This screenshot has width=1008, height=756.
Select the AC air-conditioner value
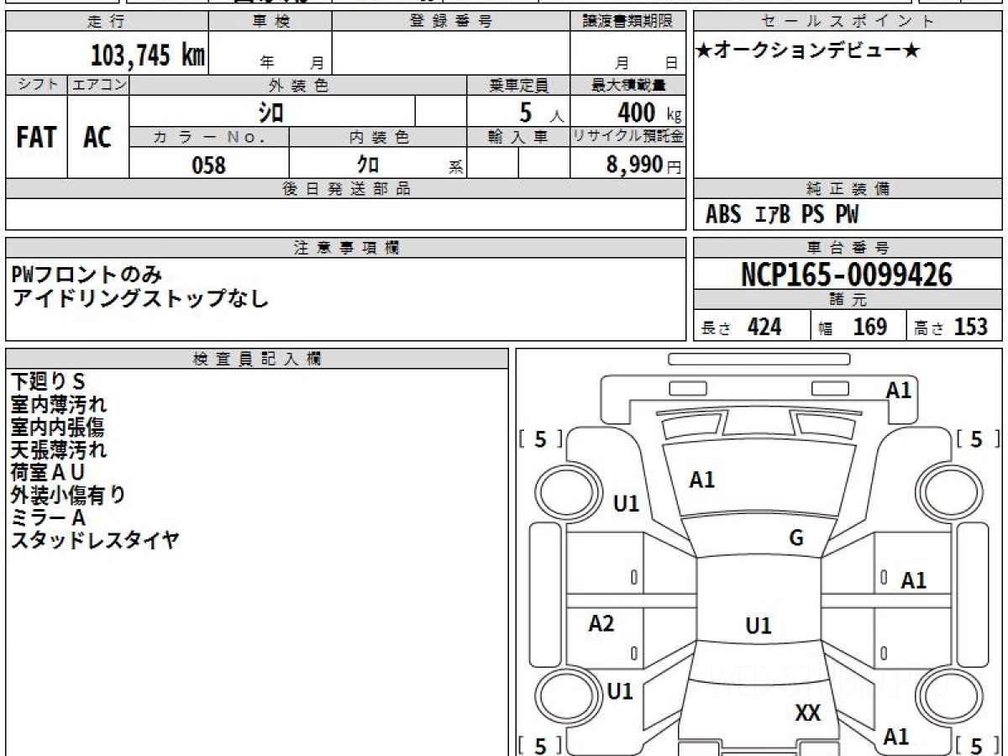click(x=97, y=137)
